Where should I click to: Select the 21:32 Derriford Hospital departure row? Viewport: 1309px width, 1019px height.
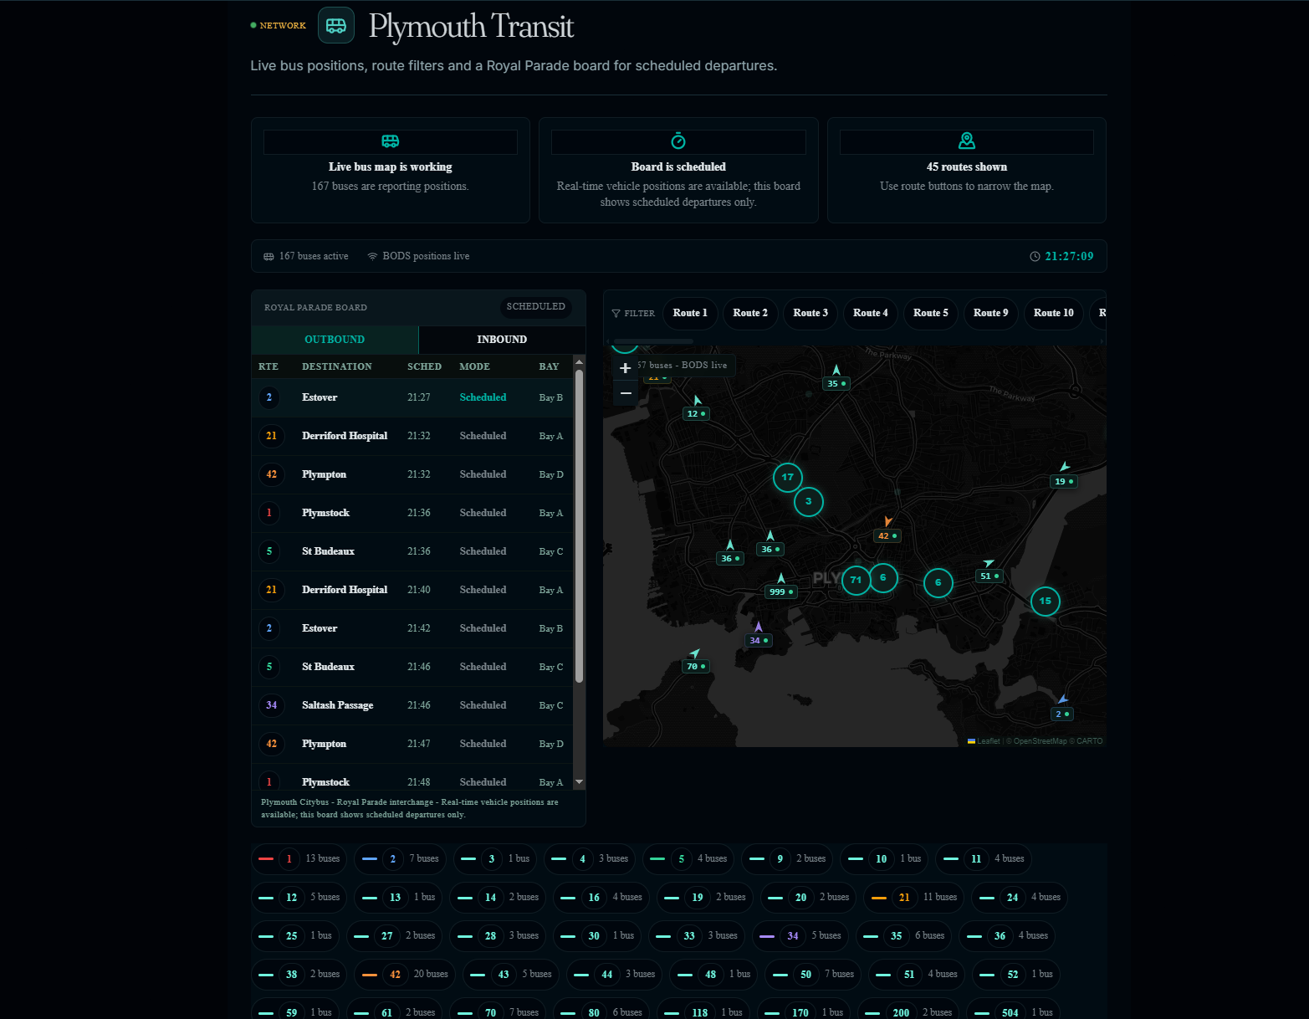pos(412,436)
